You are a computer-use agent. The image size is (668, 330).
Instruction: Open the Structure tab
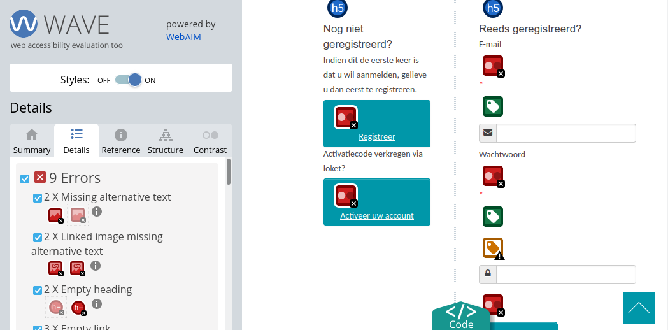click(x=166, y=141)
